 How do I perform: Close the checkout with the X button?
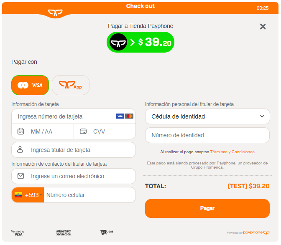point(263,26)
